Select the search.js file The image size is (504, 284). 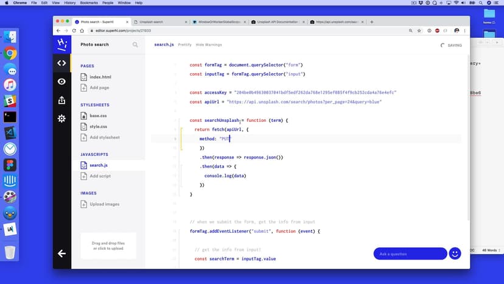pos(98,165)
